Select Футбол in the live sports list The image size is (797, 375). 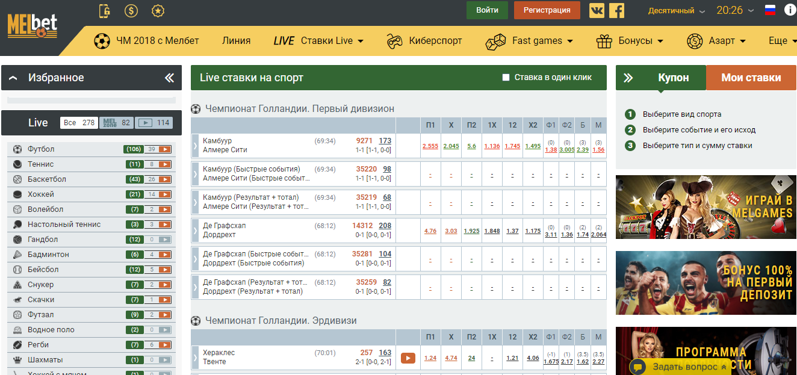click(91, 149)
